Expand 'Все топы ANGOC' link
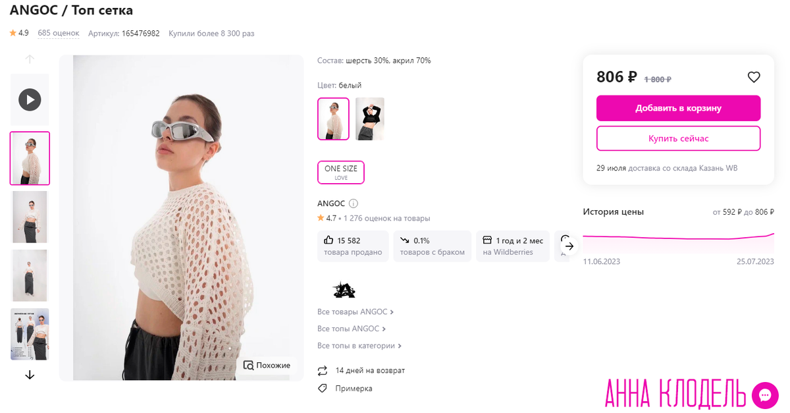 click(x=352, y=329)
